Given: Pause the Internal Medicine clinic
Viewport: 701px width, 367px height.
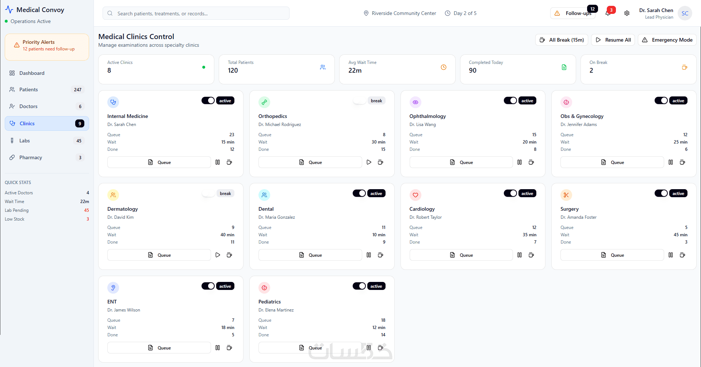Looking at the screenshot, I should [218, 162].
